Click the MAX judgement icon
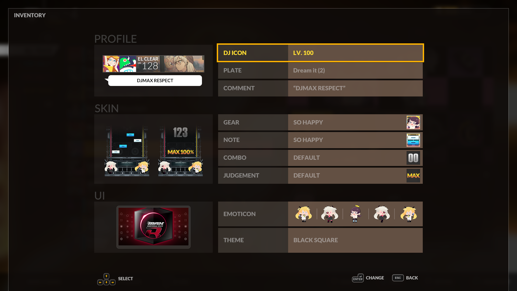 click(413, 176)
